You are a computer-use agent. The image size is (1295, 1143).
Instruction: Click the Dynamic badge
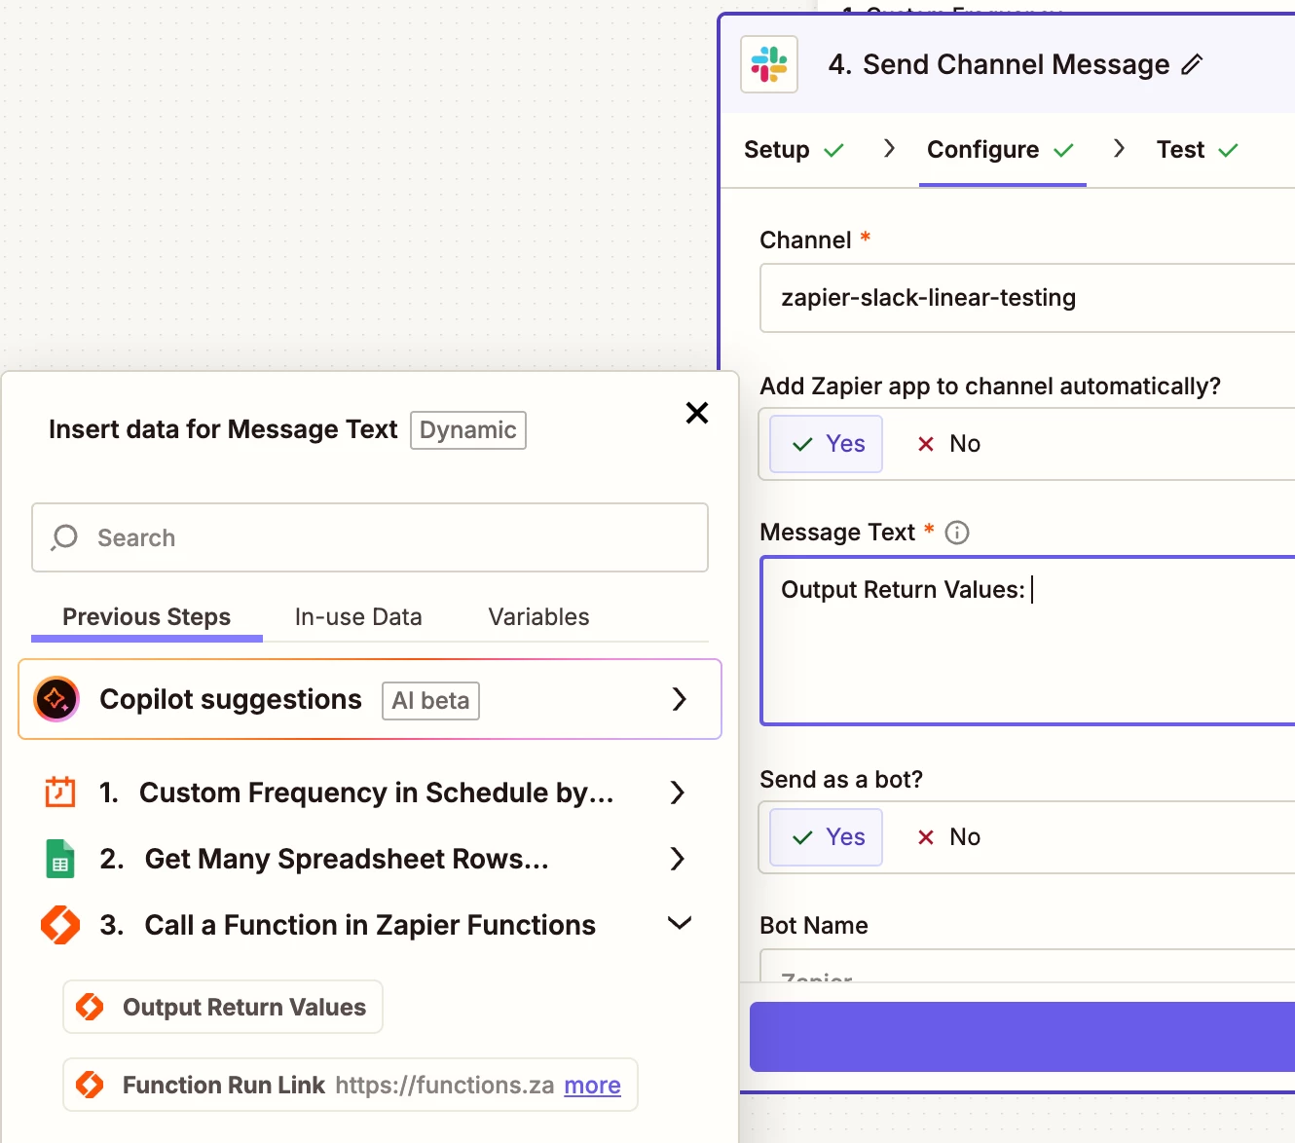tap(468, 430)
